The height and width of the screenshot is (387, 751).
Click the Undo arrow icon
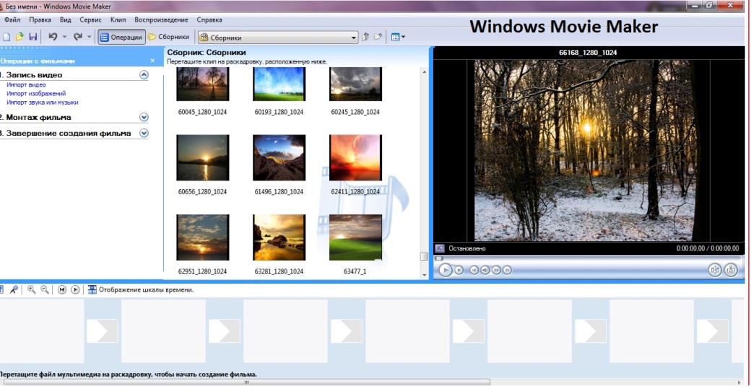coord(53,37)
